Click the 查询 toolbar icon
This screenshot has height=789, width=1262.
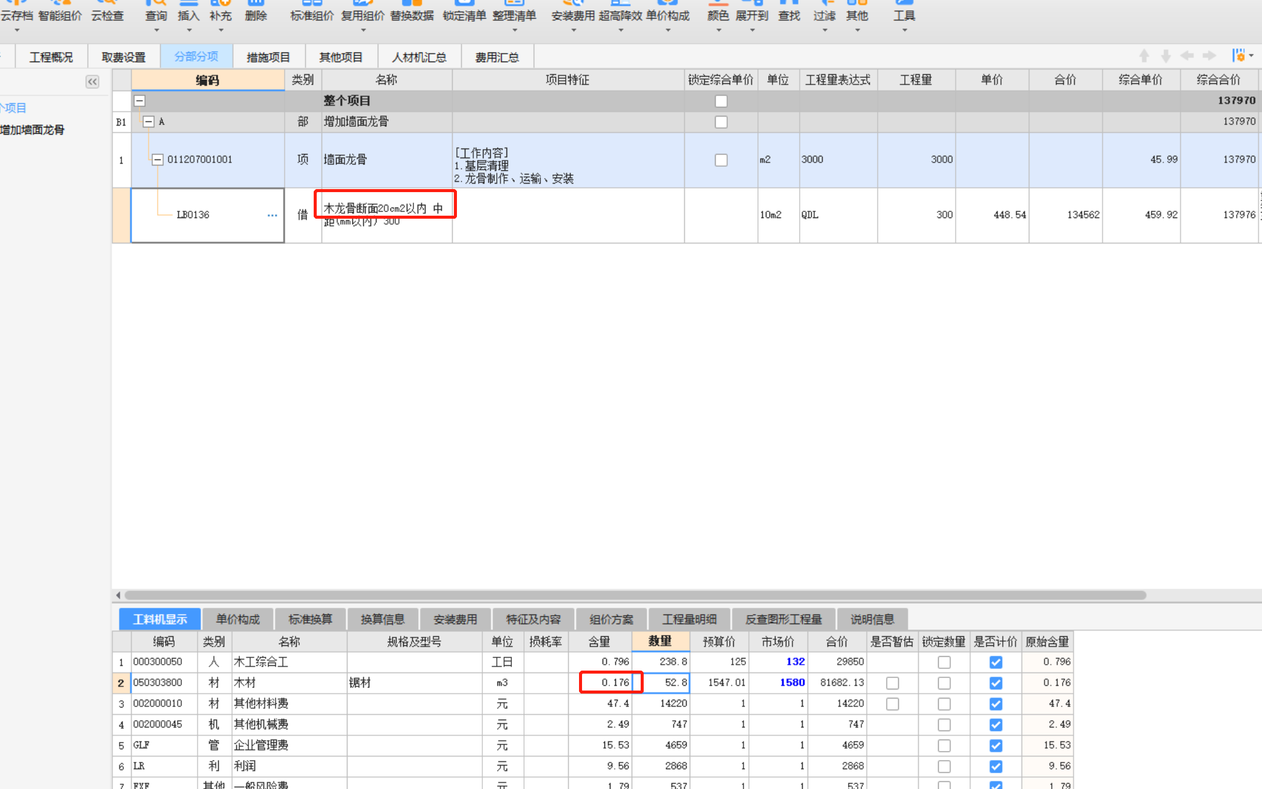156,12
